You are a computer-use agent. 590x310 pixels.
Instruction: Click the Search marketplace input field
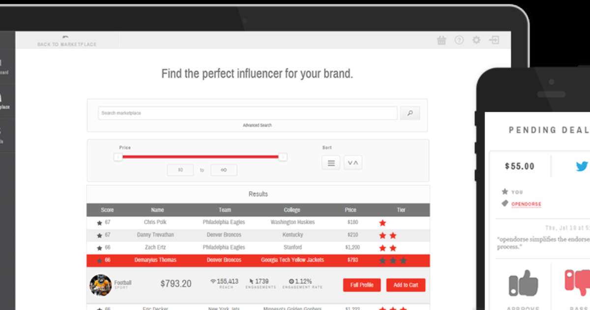click(247, 113)
